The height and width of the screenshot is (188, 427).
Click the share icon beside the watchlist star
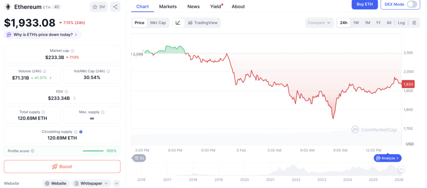point(115,7)
